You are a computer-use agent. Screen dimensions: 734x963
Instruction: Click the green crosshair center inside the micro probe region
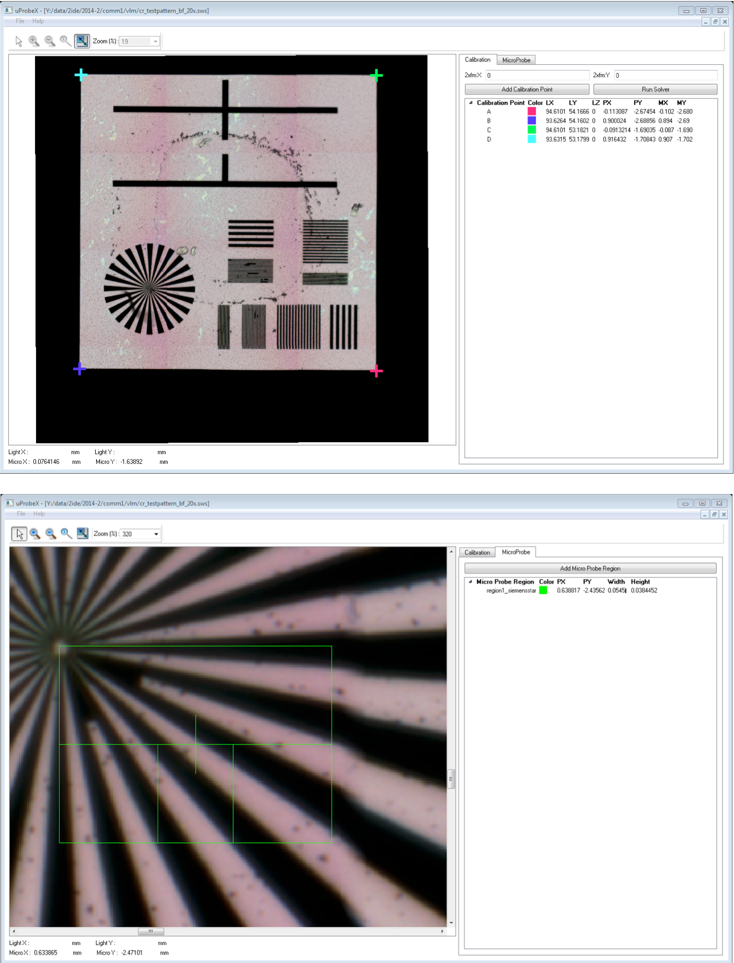[x=196, y=744]
